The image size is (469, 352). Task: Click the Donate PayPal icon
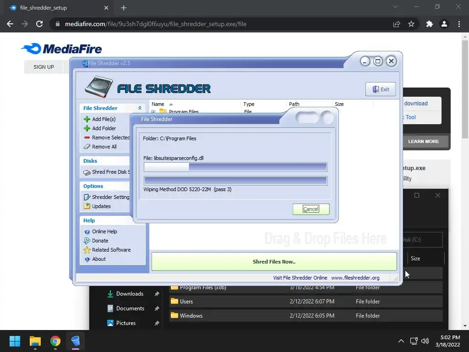click(x=87, y=241)
